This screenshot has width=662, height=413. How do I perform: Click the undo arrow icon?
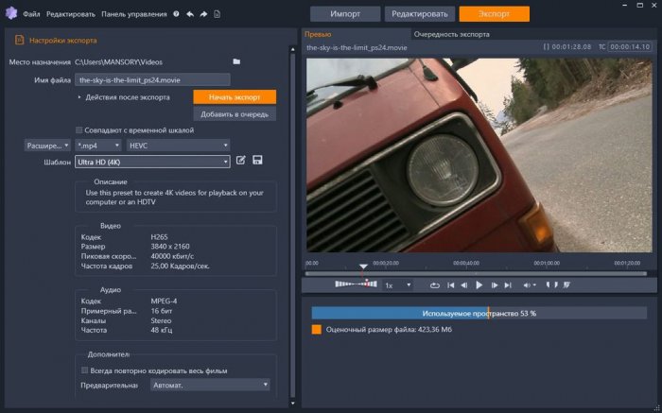tap(189, 14)
